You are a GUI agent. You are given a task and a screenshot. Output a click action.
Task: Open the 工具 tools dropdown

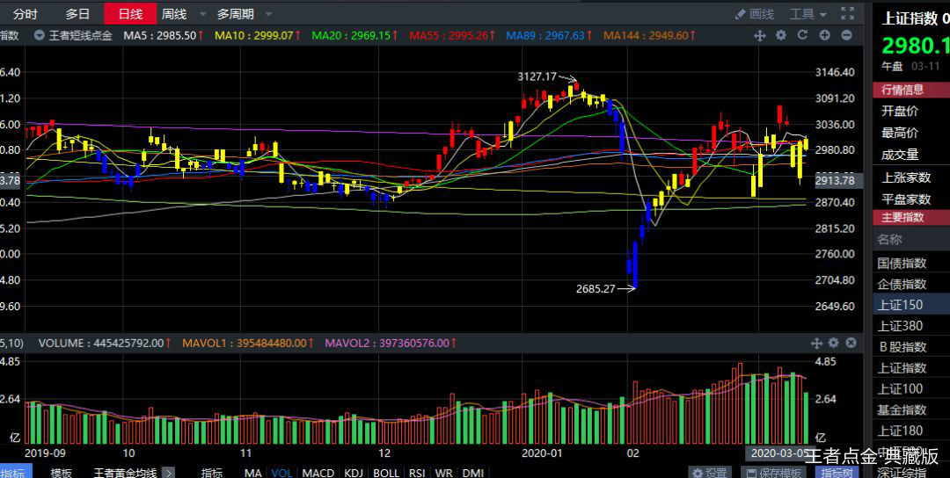(807, 14)
